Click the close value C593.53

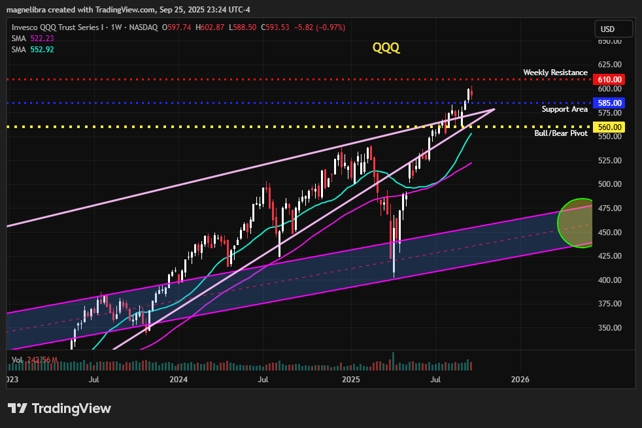(x=275, y=27)
